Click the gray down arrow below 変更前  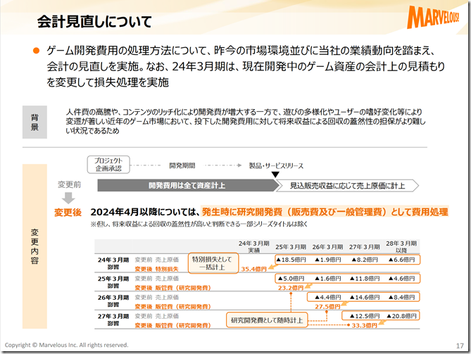coord(68,198)
